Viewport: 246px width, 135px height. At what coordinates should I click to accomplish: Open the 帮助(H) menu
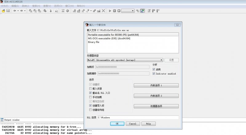[81, 6]
